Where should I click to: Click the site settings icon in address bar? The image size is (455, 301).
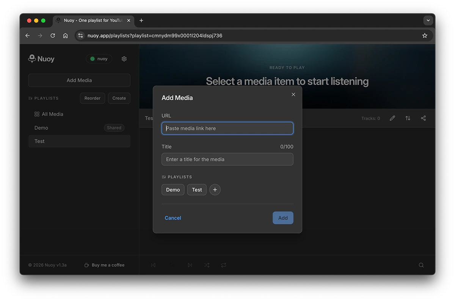point(80,36)
